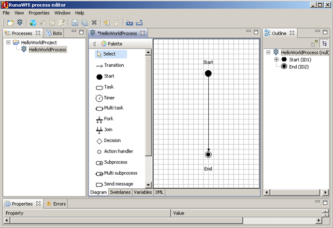Click the Save toolbar icon
This screenshot has height=228, width=333.
[75, 23]
